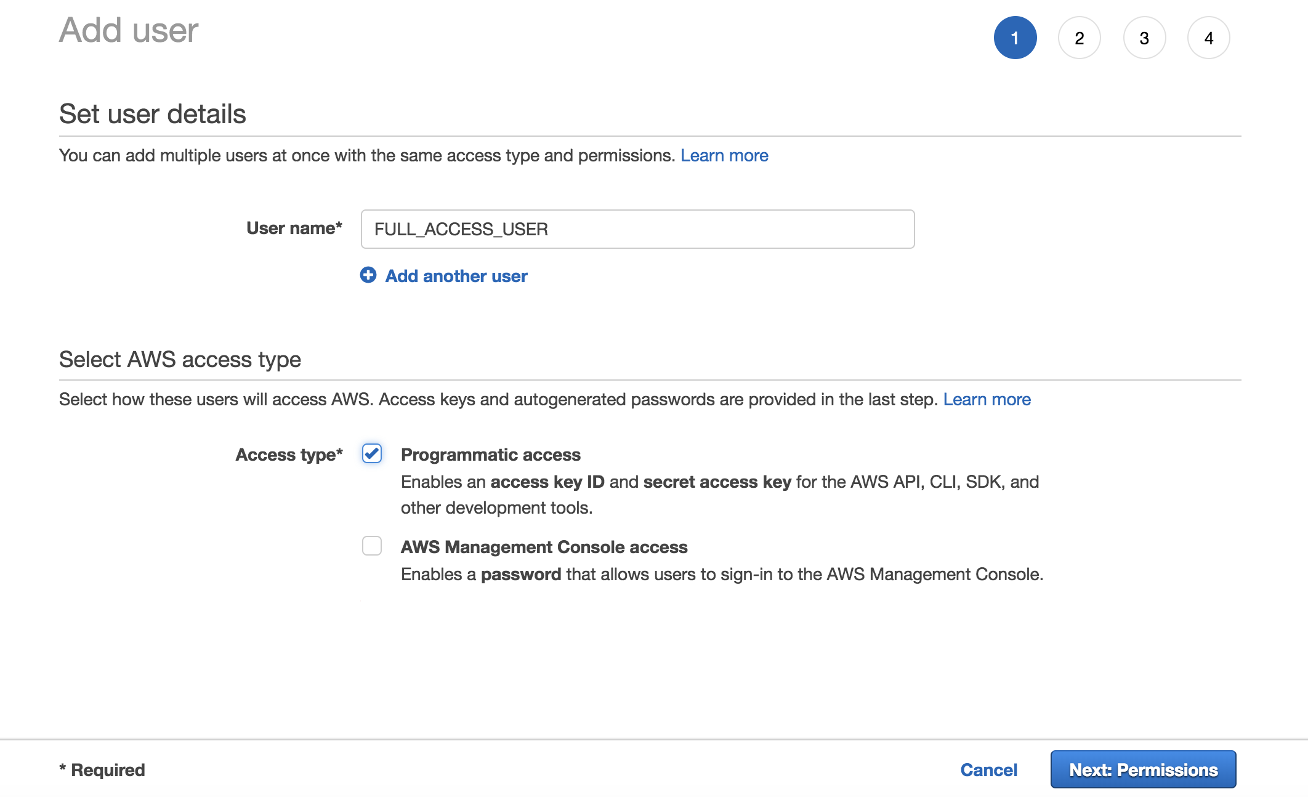Click into the User name field
The image size is (1308, 797).
coord(637,229)
